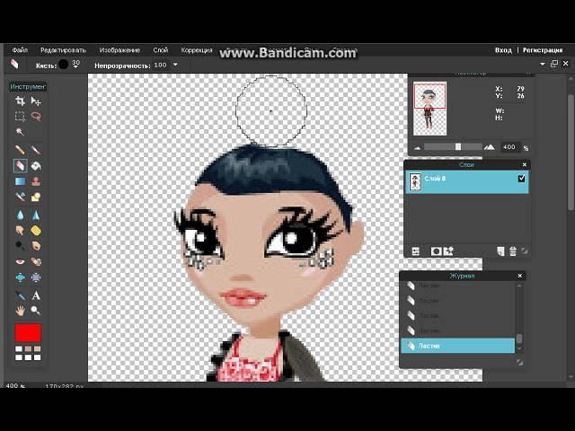Select the Drawing shapes tool
575x431 pixels.
point(36,198)
